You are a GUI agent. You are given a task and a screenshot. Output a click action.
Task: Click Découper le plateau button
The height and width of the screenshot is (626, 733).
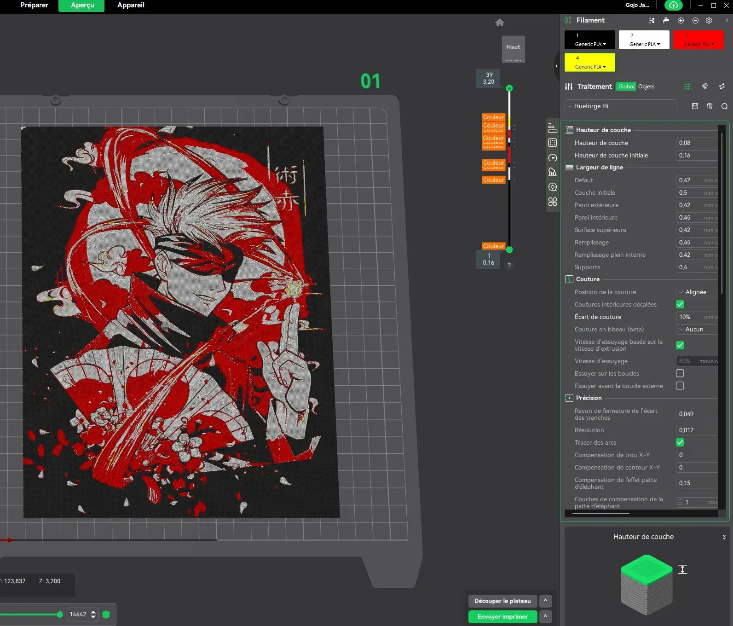point(502,601)
